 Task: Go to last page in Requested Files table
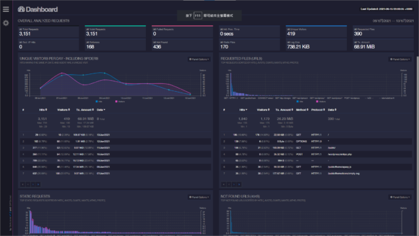[x=239, y=184]
